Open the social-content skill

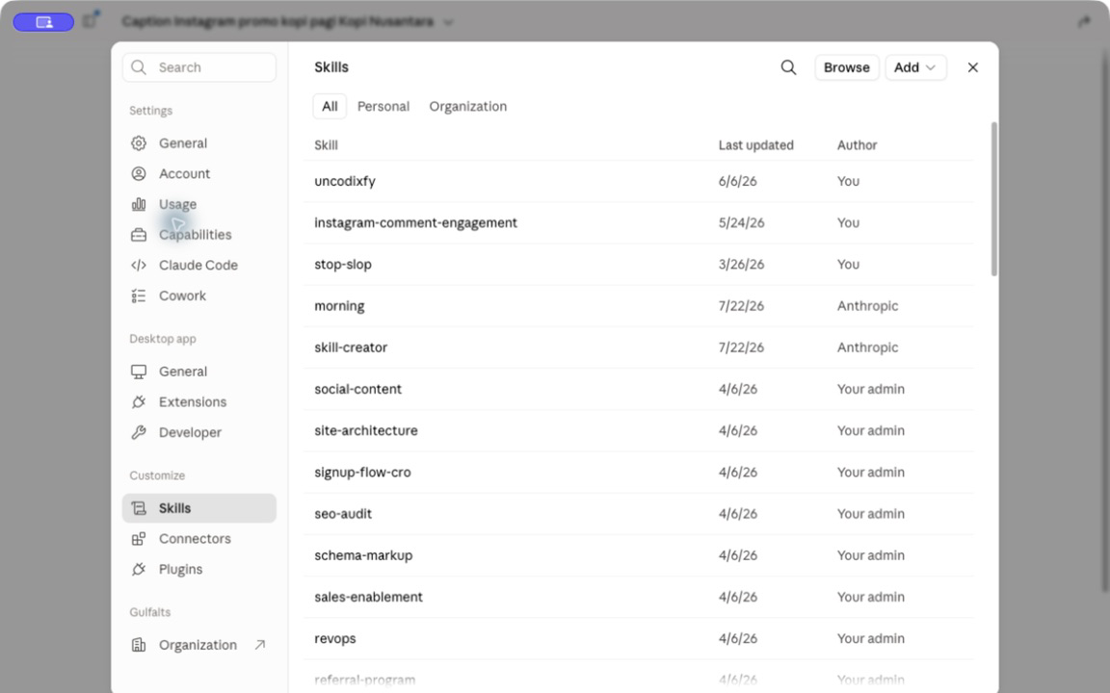pyautogui.click(x=639, y=389)
